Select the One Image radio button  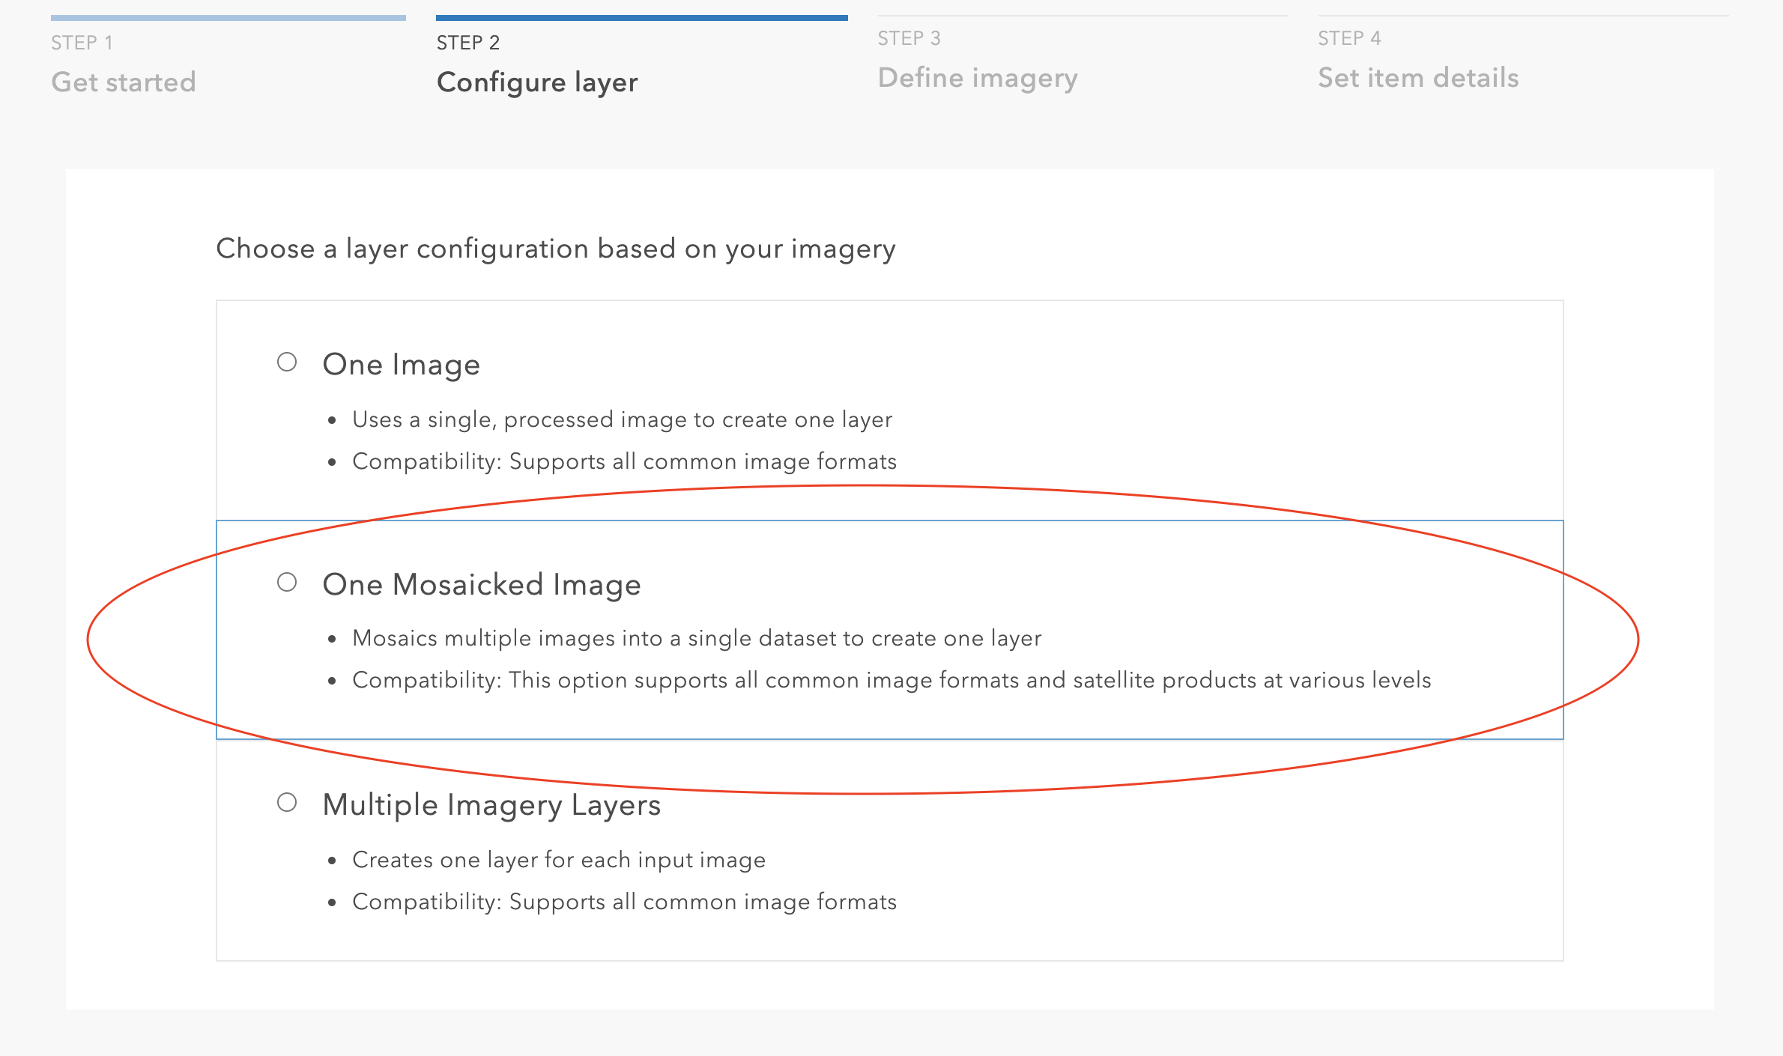point(288,365)
